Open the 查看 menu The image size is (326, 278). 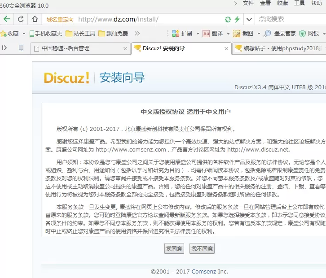(x=265, y=3)
